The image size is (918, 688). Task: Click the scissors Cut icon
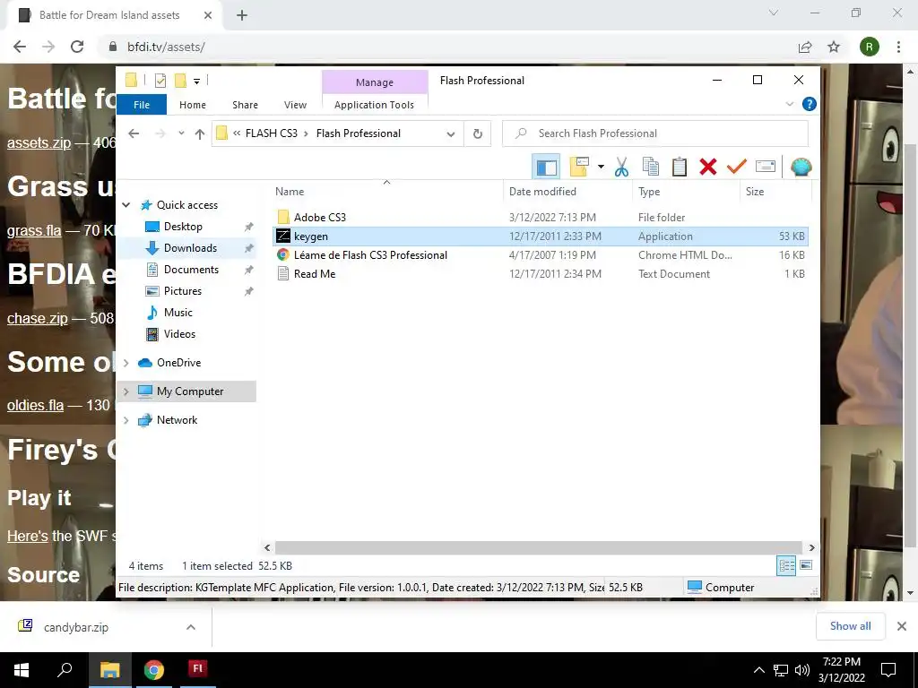point(621,168)
